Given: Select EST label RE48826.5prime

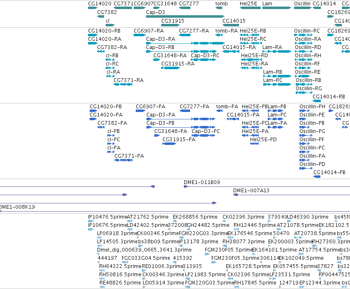Looking at the screenshot, I should [121, 282].
